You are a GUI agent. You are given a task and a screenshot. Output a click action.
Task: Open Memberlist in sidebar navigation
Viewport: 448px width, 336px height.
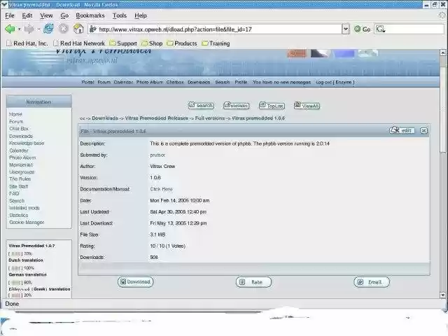coord(21,165)
